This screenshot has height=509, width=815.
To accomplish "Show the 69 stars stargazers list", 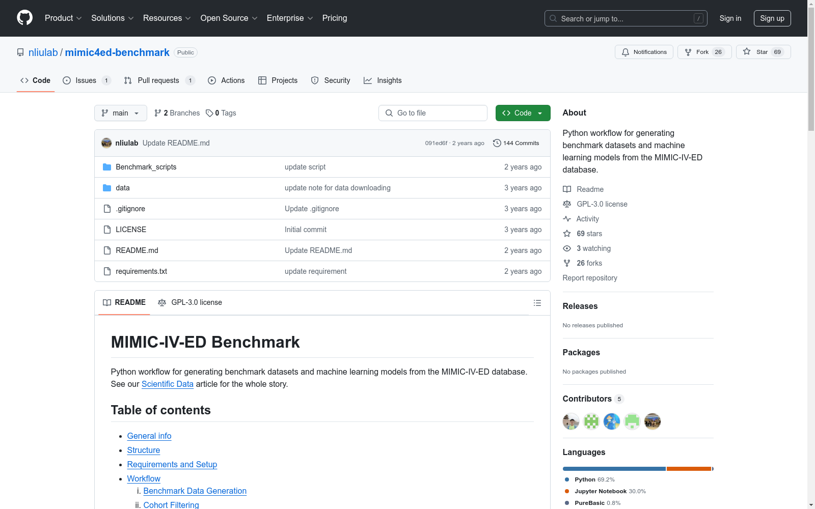I will [x=582, y=234].
